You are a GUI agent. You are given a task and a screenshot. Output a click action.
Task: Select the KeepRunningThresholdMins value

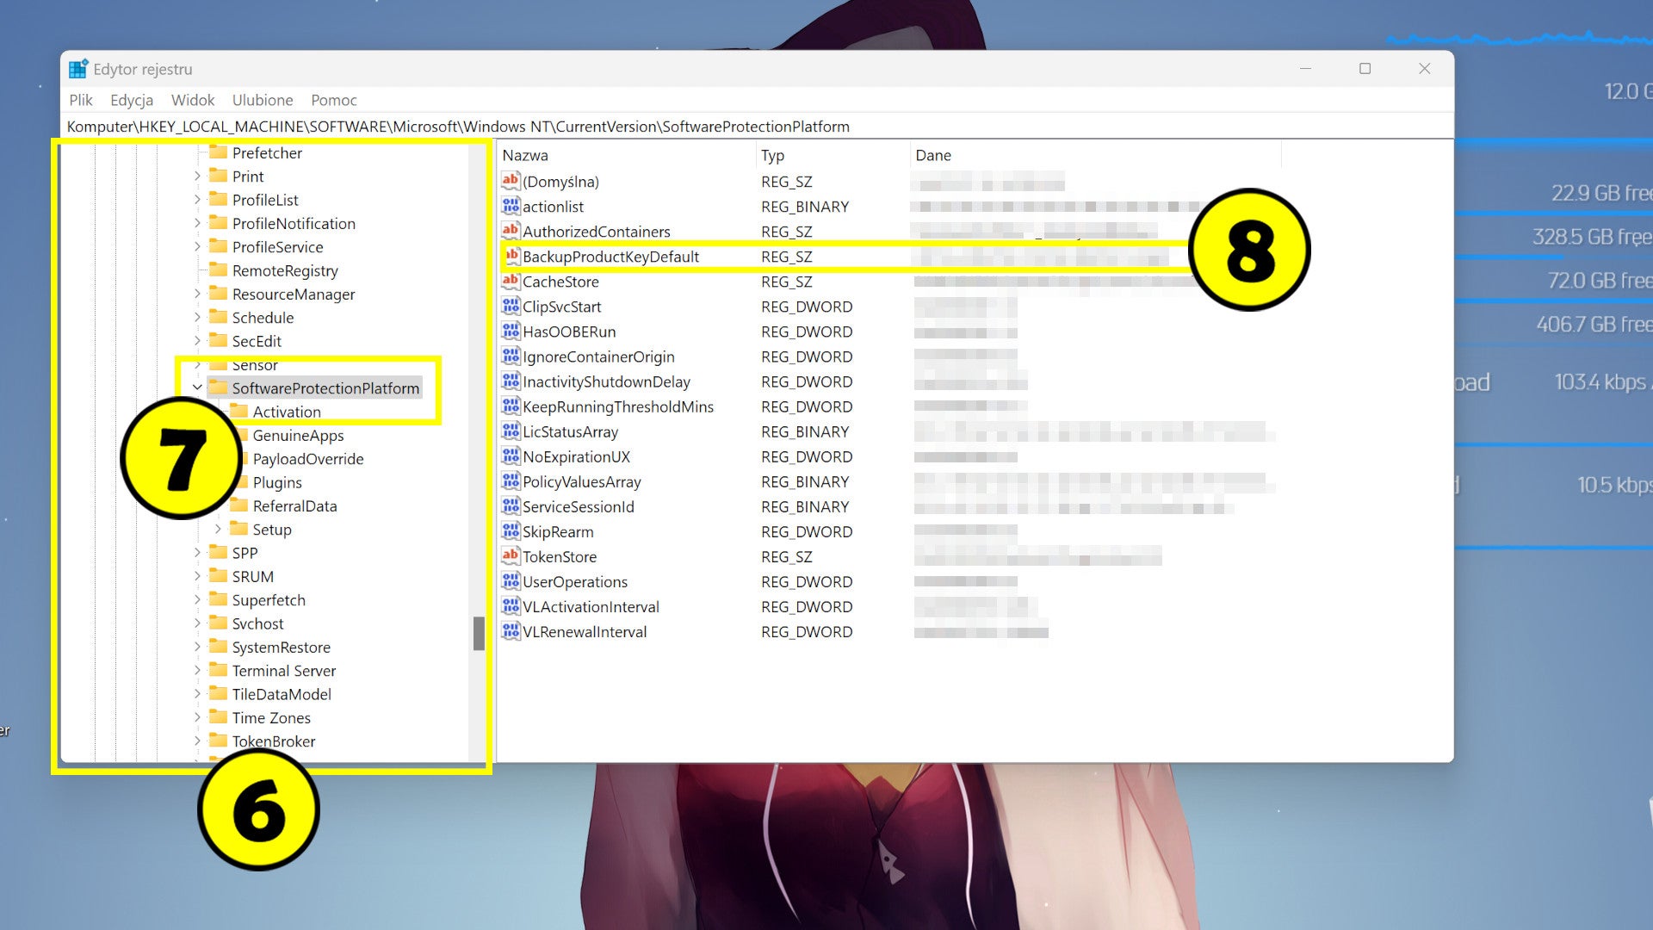[x=618, y=406]
